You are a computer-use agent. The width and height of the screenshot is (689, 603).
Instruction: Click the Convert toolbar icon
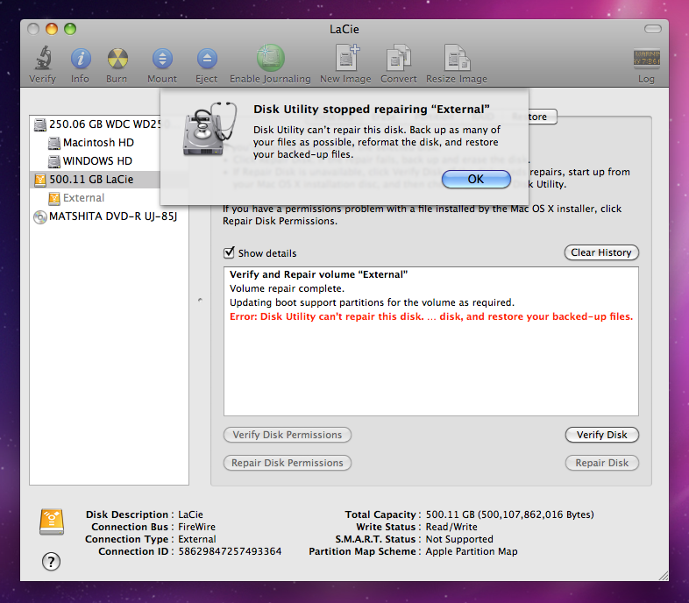pyautogui.click(x=399, y=58)
